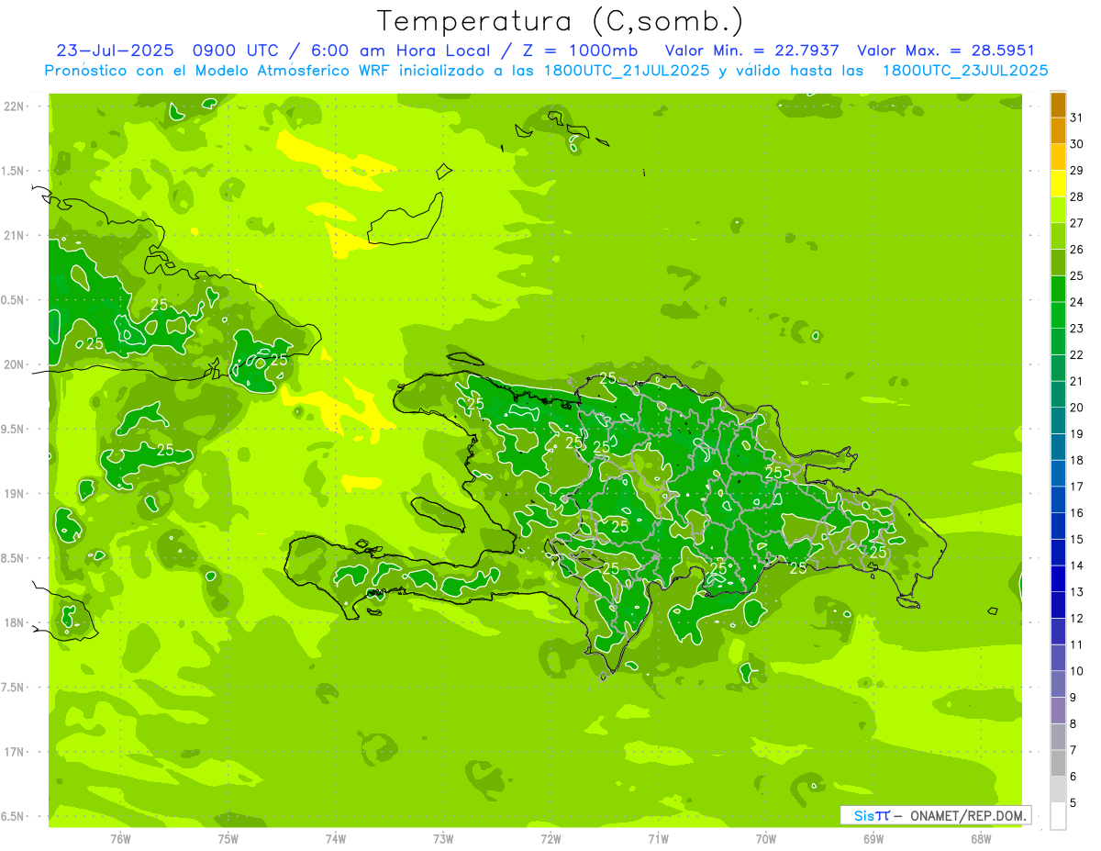
Task: Click the '21N' latitude label
Action: 15,235
